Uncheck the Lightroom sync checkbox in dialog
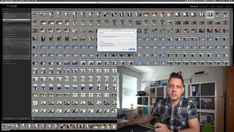The height and width of the screenshot is (132, 234). coord(100,45)
